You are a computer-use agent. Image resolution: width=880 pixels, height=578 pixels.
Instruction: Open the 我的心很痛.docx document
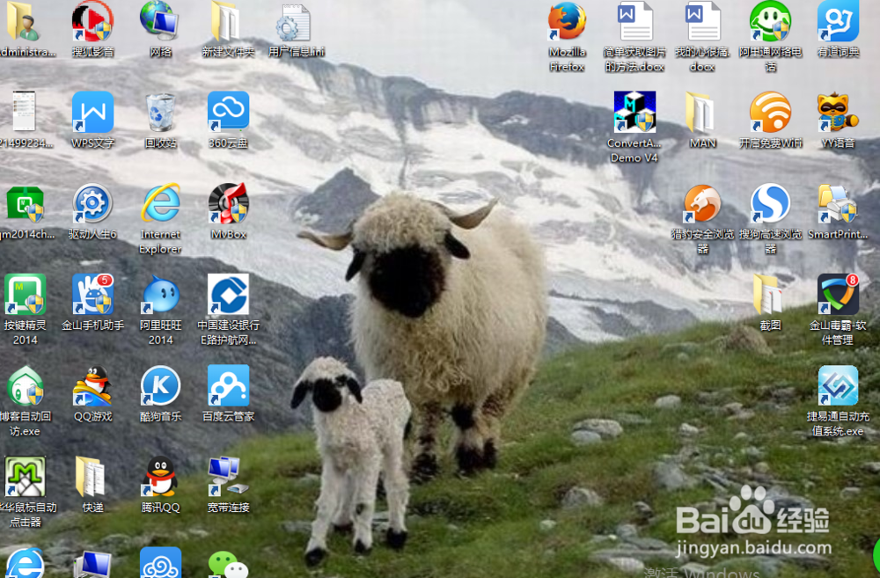[702, 23]
